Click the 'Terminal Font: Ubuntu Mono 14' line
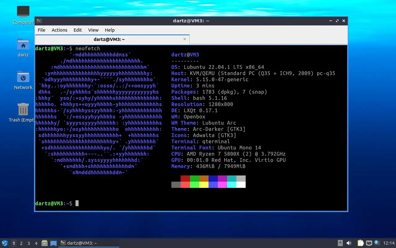396x248 pixels. pos(216,148)
